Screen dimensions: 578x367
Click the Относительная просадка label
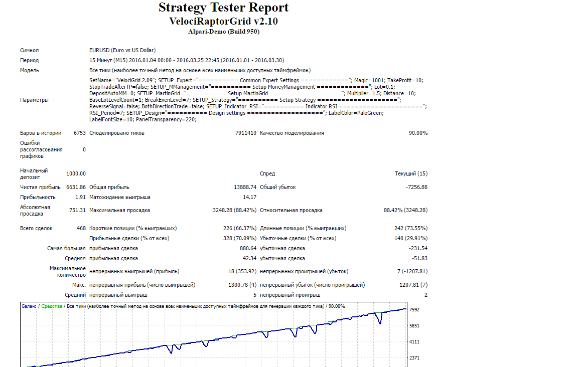click(291, 211)
